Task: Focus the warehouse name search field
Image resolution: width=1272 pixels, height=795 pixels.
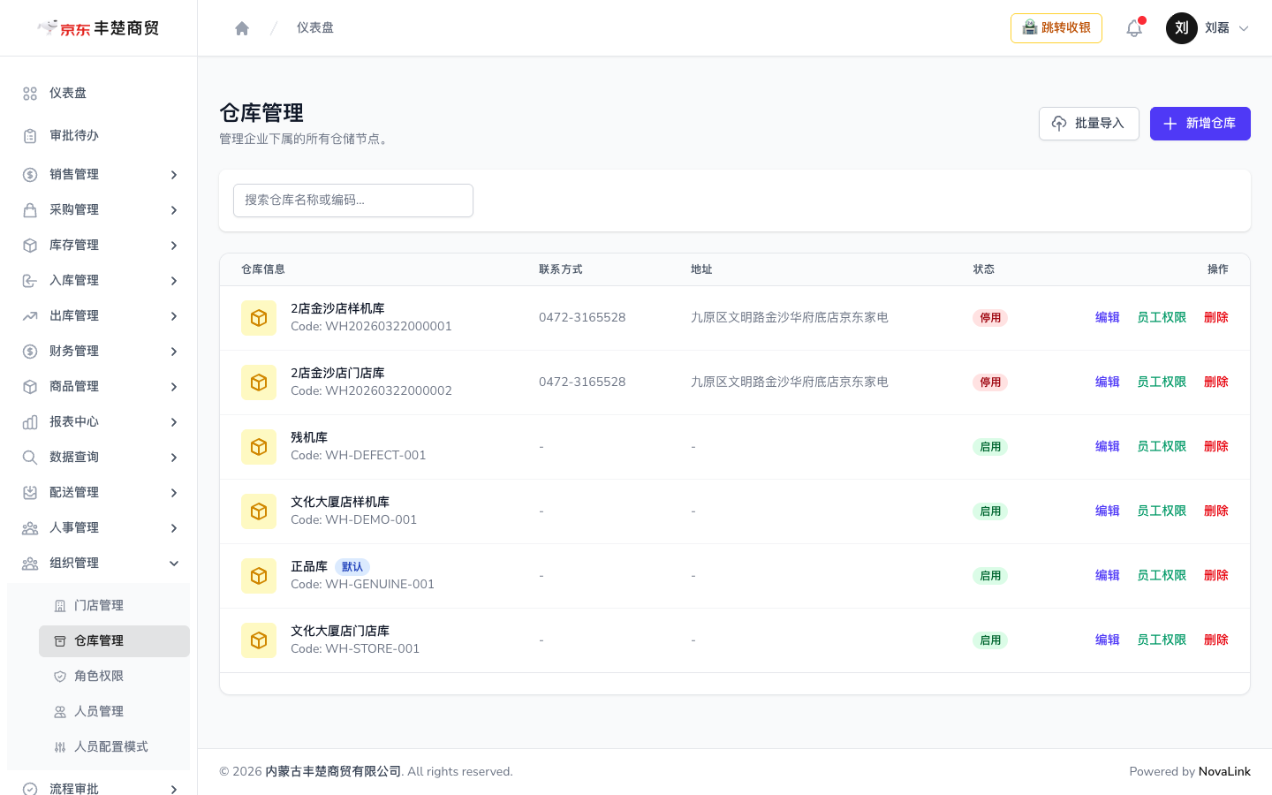Action: [353, 201]
